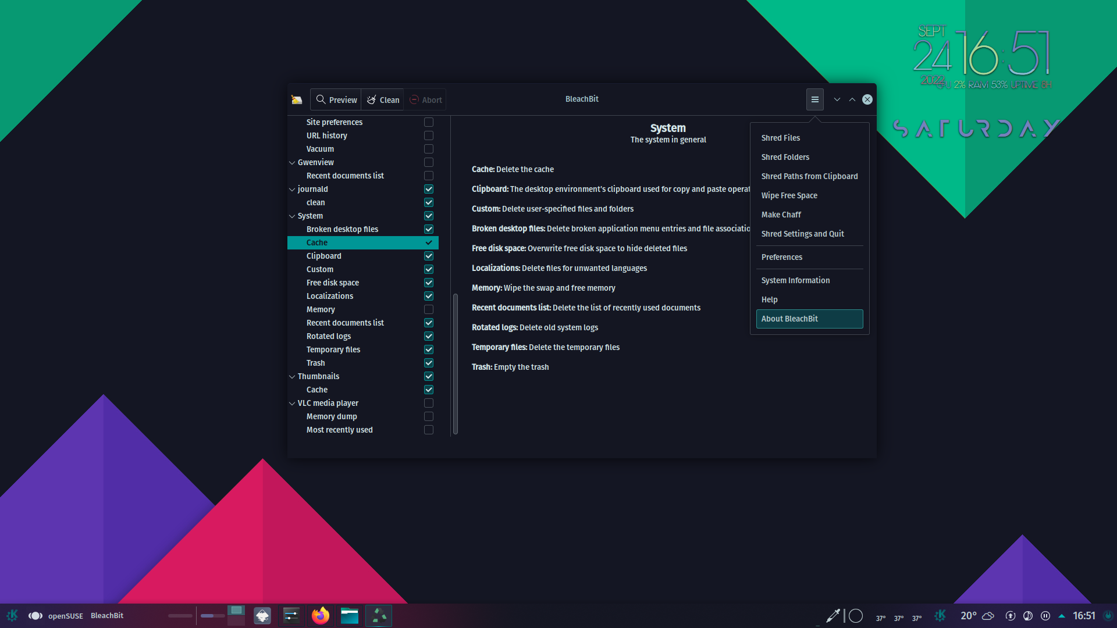
Task: Click the BleachBit app icon in the titlebar
Action: pos(297,99)
